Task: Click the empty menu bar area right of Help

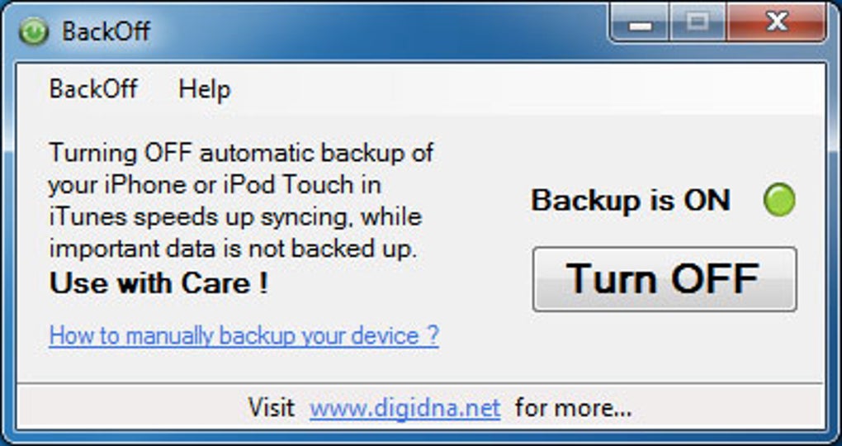Action: coord(495,89)
